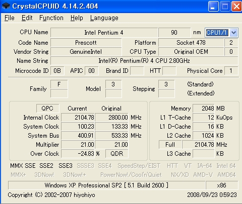Click the date 2008/09/23 0:59:23
The height and width of the screenshot is (204, 242).
pos(212,195)
